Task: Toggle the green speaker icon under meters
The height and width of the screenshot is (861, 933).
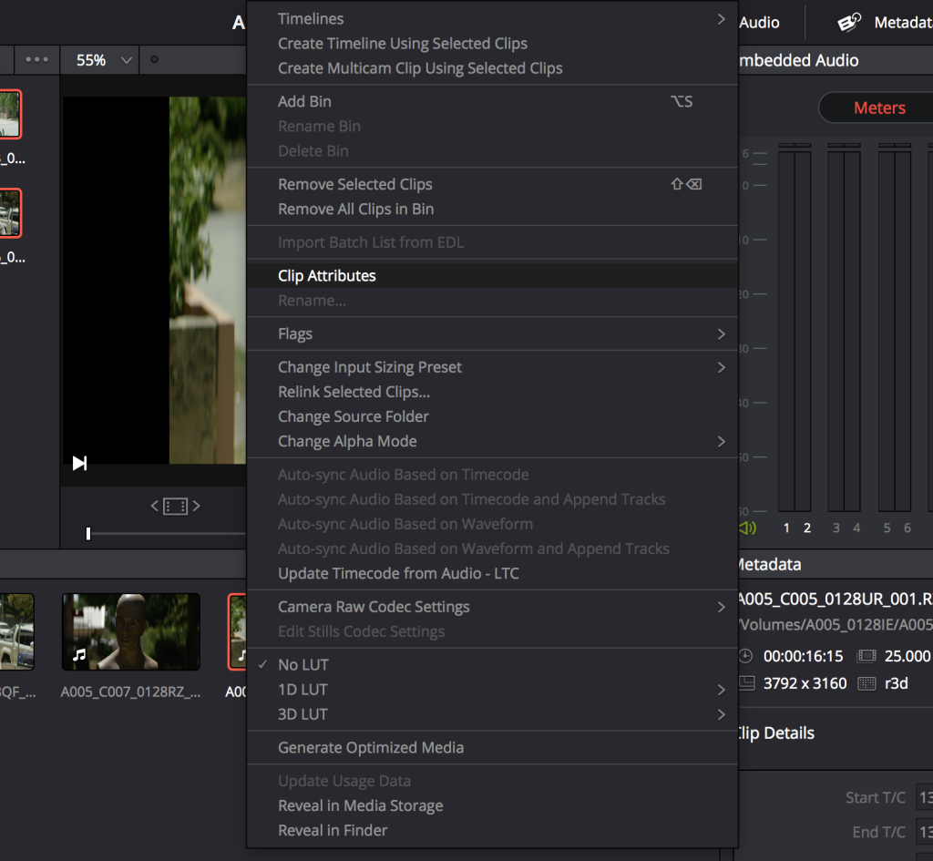Action: tap(748, 528)
